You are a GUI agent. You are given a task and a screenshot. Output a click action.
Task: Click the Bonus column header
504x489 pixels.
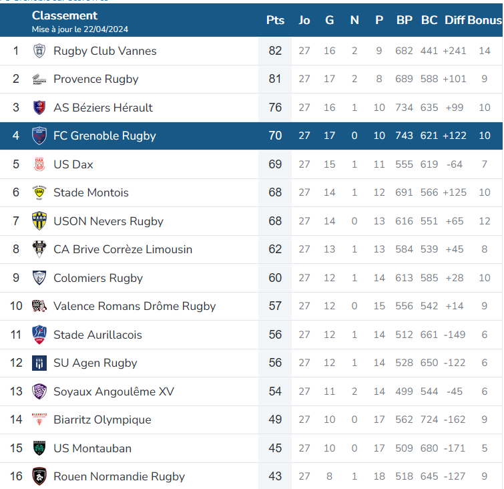(485, 20)
